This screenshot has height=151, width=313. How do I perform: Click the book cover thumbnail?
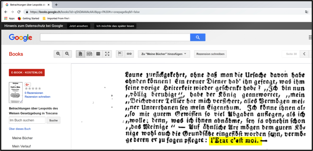(16, 92)
